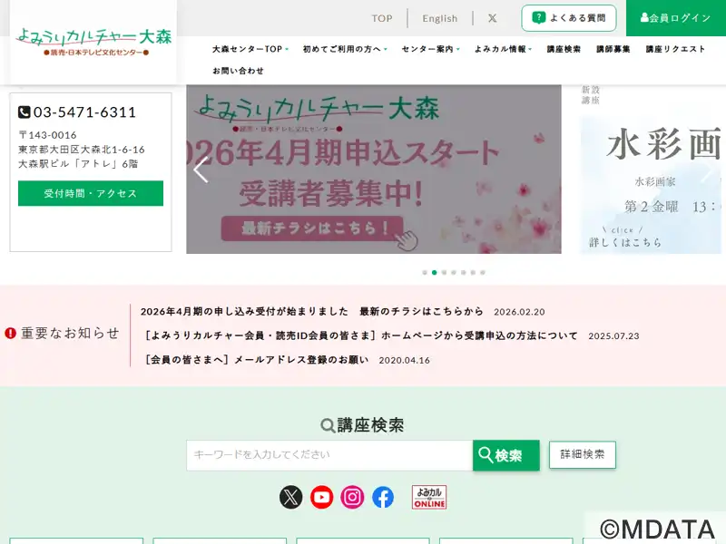Expand よみカル情報 menu
The width and height of the screenshot is (726, 544).
(x=504, y=49)
